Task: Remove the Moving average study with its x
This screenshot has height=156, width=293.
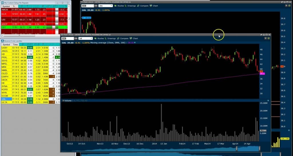Action: (x=135, y=43)
